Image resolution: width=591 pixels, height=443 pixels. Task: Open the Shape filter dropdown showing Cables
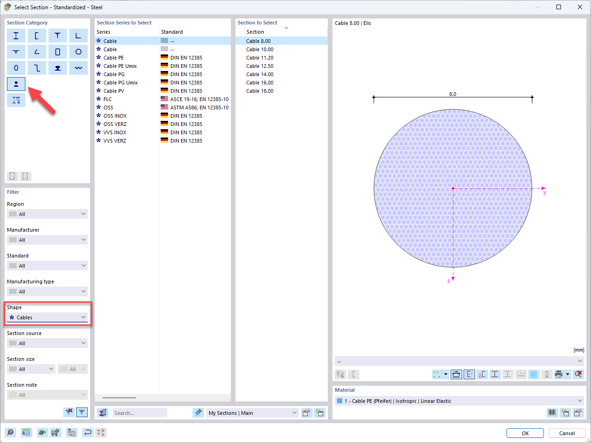47,317
